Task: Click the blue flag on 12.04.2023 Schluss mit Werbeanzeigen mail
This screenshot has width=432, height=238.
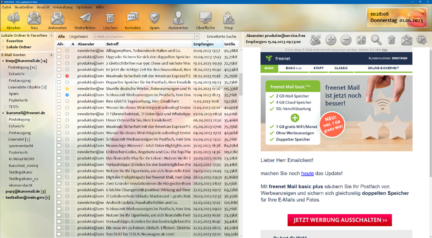Action: (x=67, y=95)
